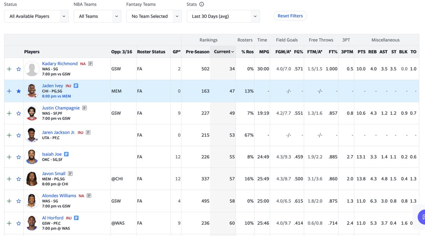Screen dimensions: 425x236
Task: Sort by the GP* column header
Action: coord(177,52)
